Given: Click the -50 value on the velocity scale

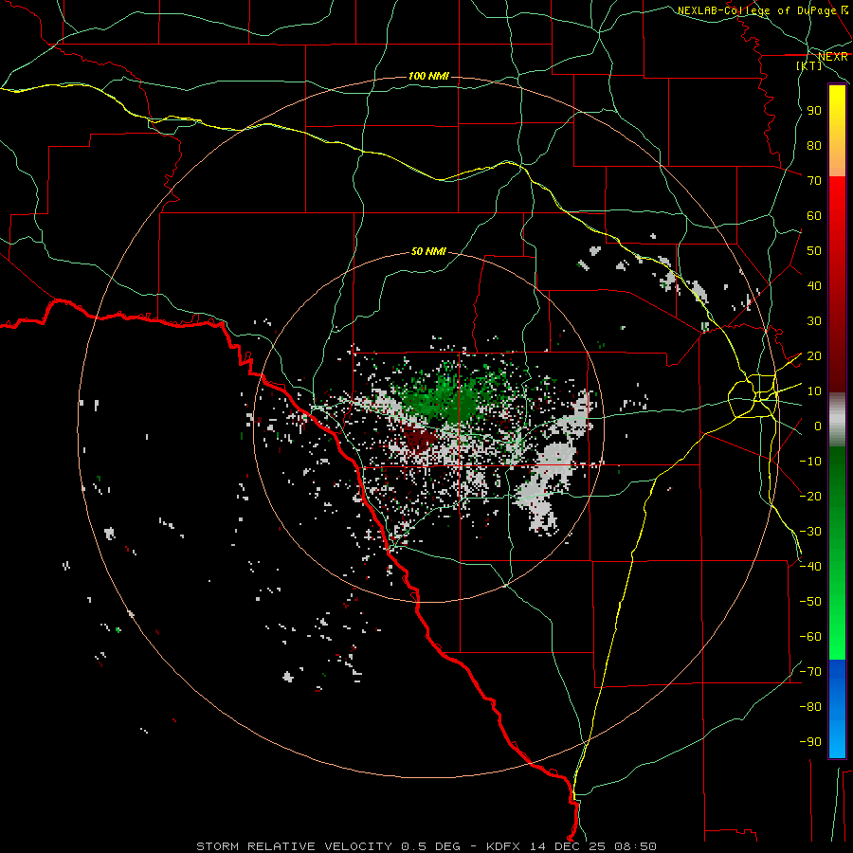Looking at the screenshot, I should tap(810, 602).
